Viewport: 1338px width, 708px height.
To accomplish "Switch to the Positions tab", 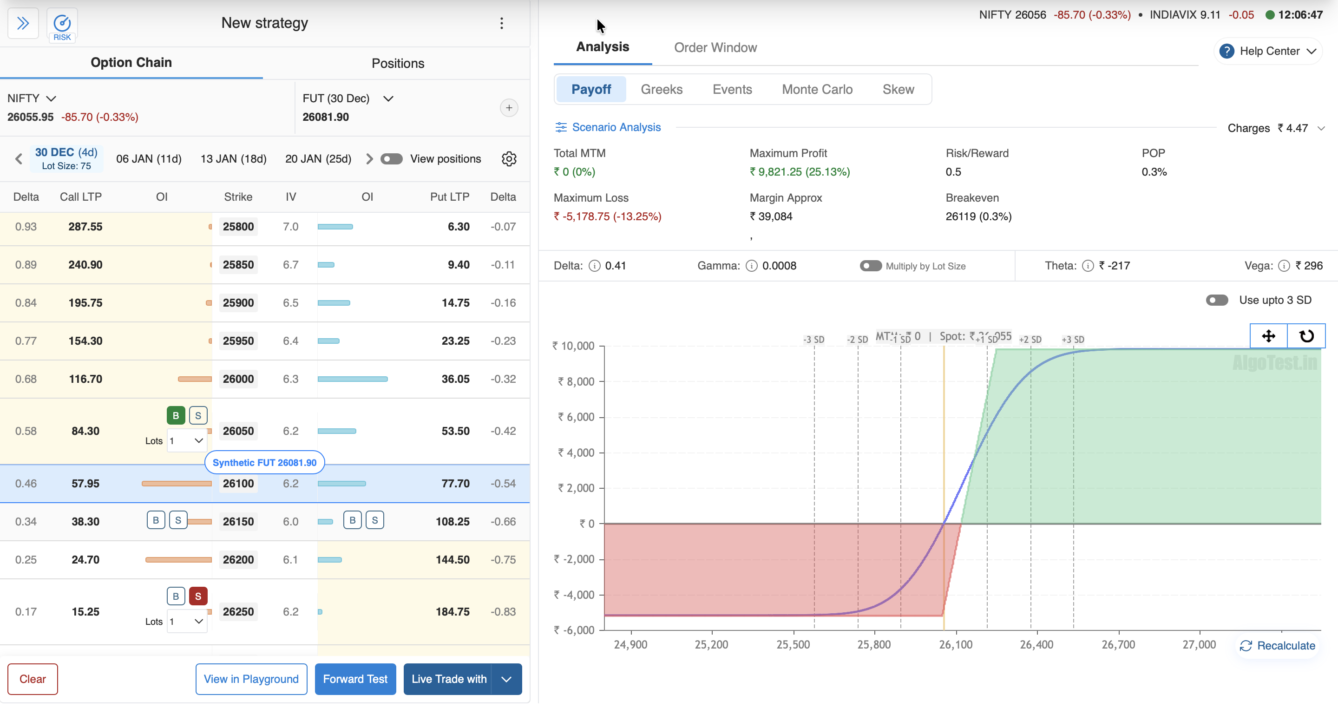I will pos(397,63).
